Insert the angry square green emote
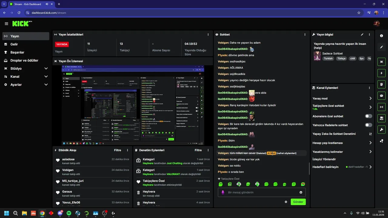 [230, 184]
